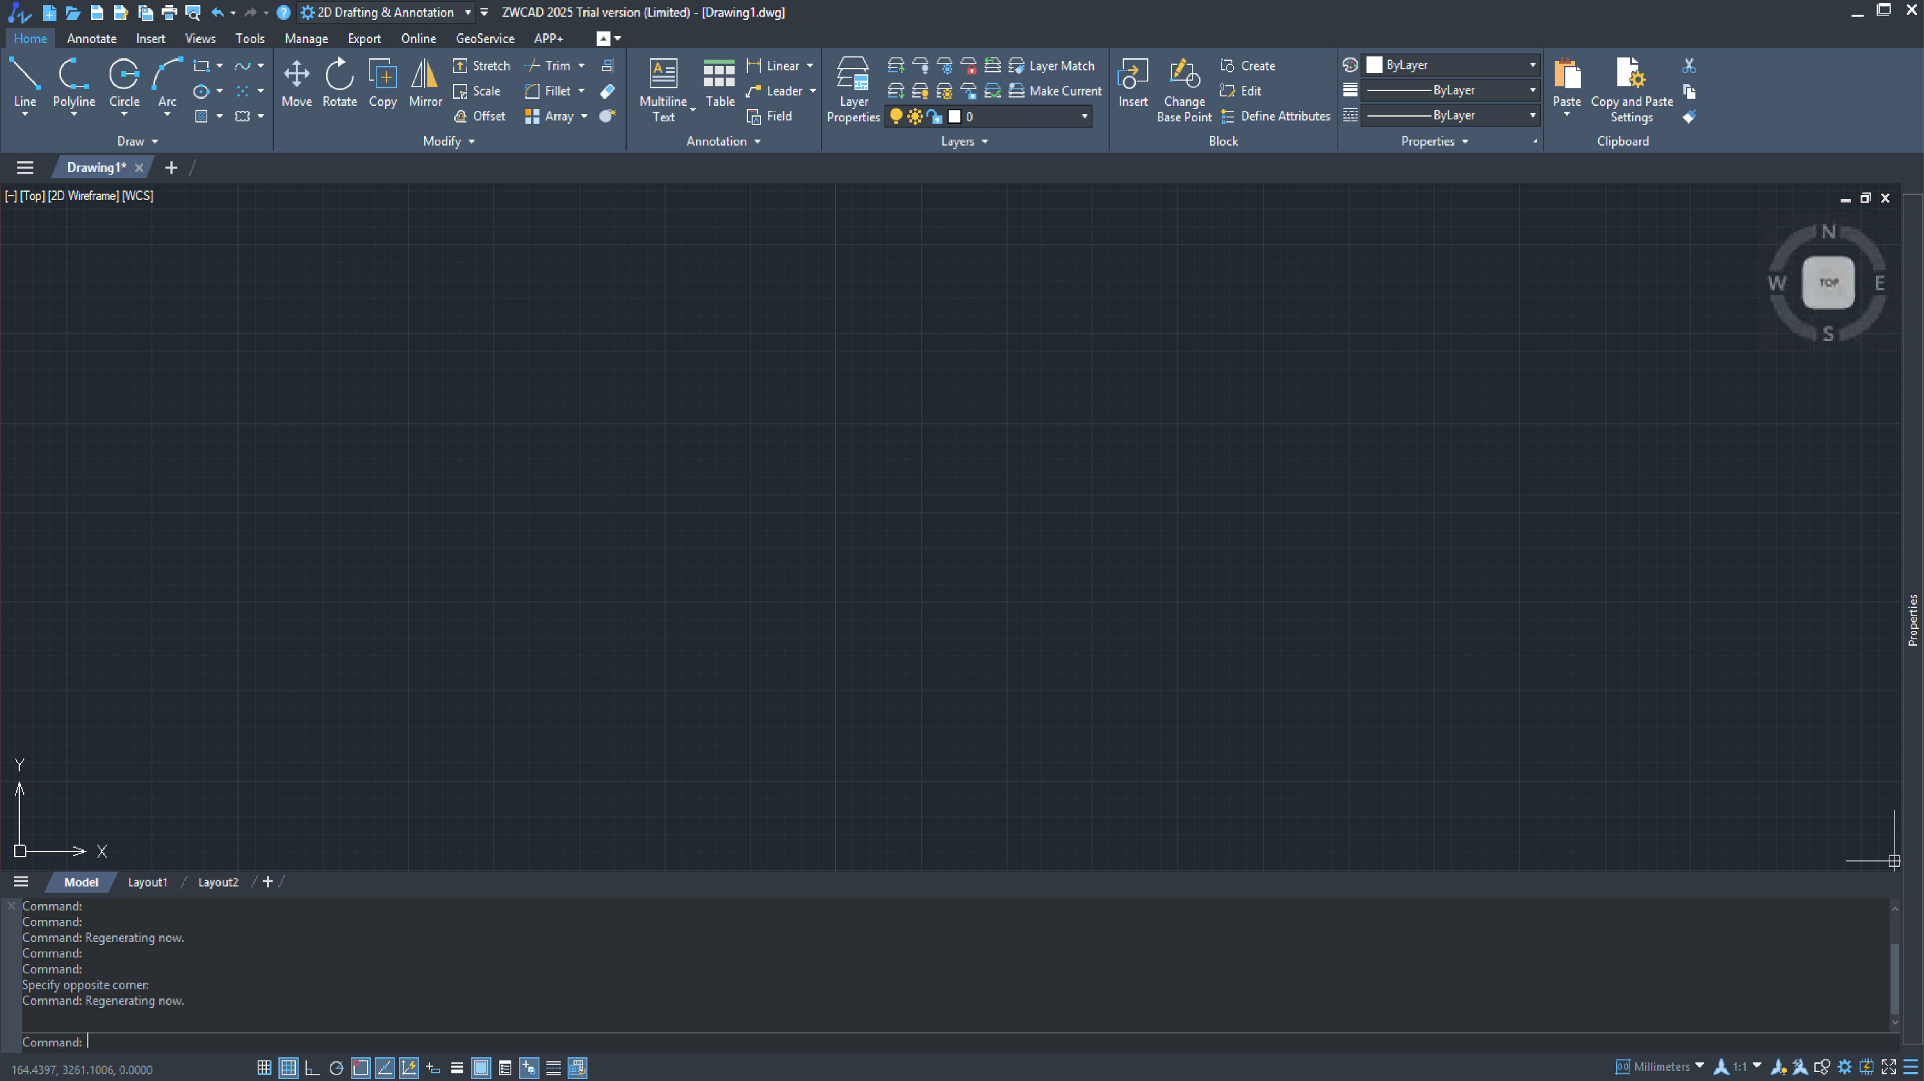Switch to the Layout1 tab

click(148, 882)
